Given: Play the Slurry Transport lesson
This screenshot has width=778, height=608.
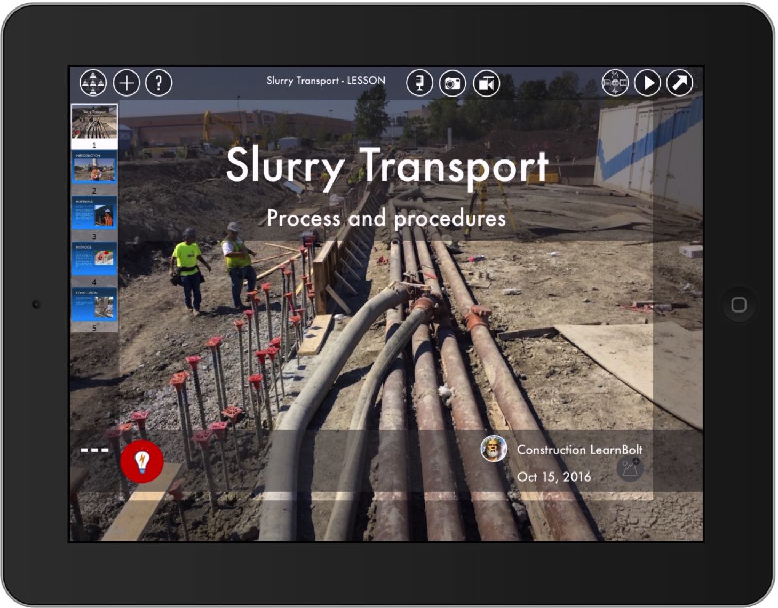Looking at the screenshot, I should (x=648, y=83).
